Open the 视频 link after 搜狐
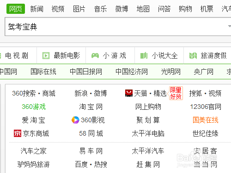The height and width of the screenshot is (173, 231). pos(215,93)
